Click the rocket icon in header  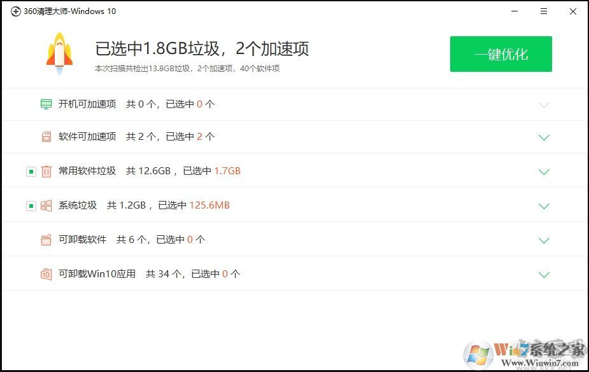[59, 53]
